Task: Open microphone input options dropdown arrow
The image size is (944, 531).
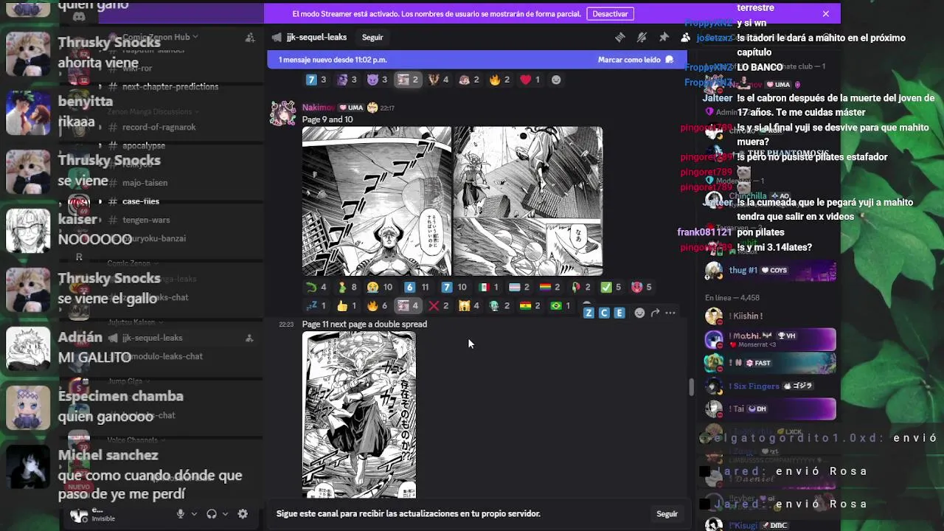Action: point(194,514)
